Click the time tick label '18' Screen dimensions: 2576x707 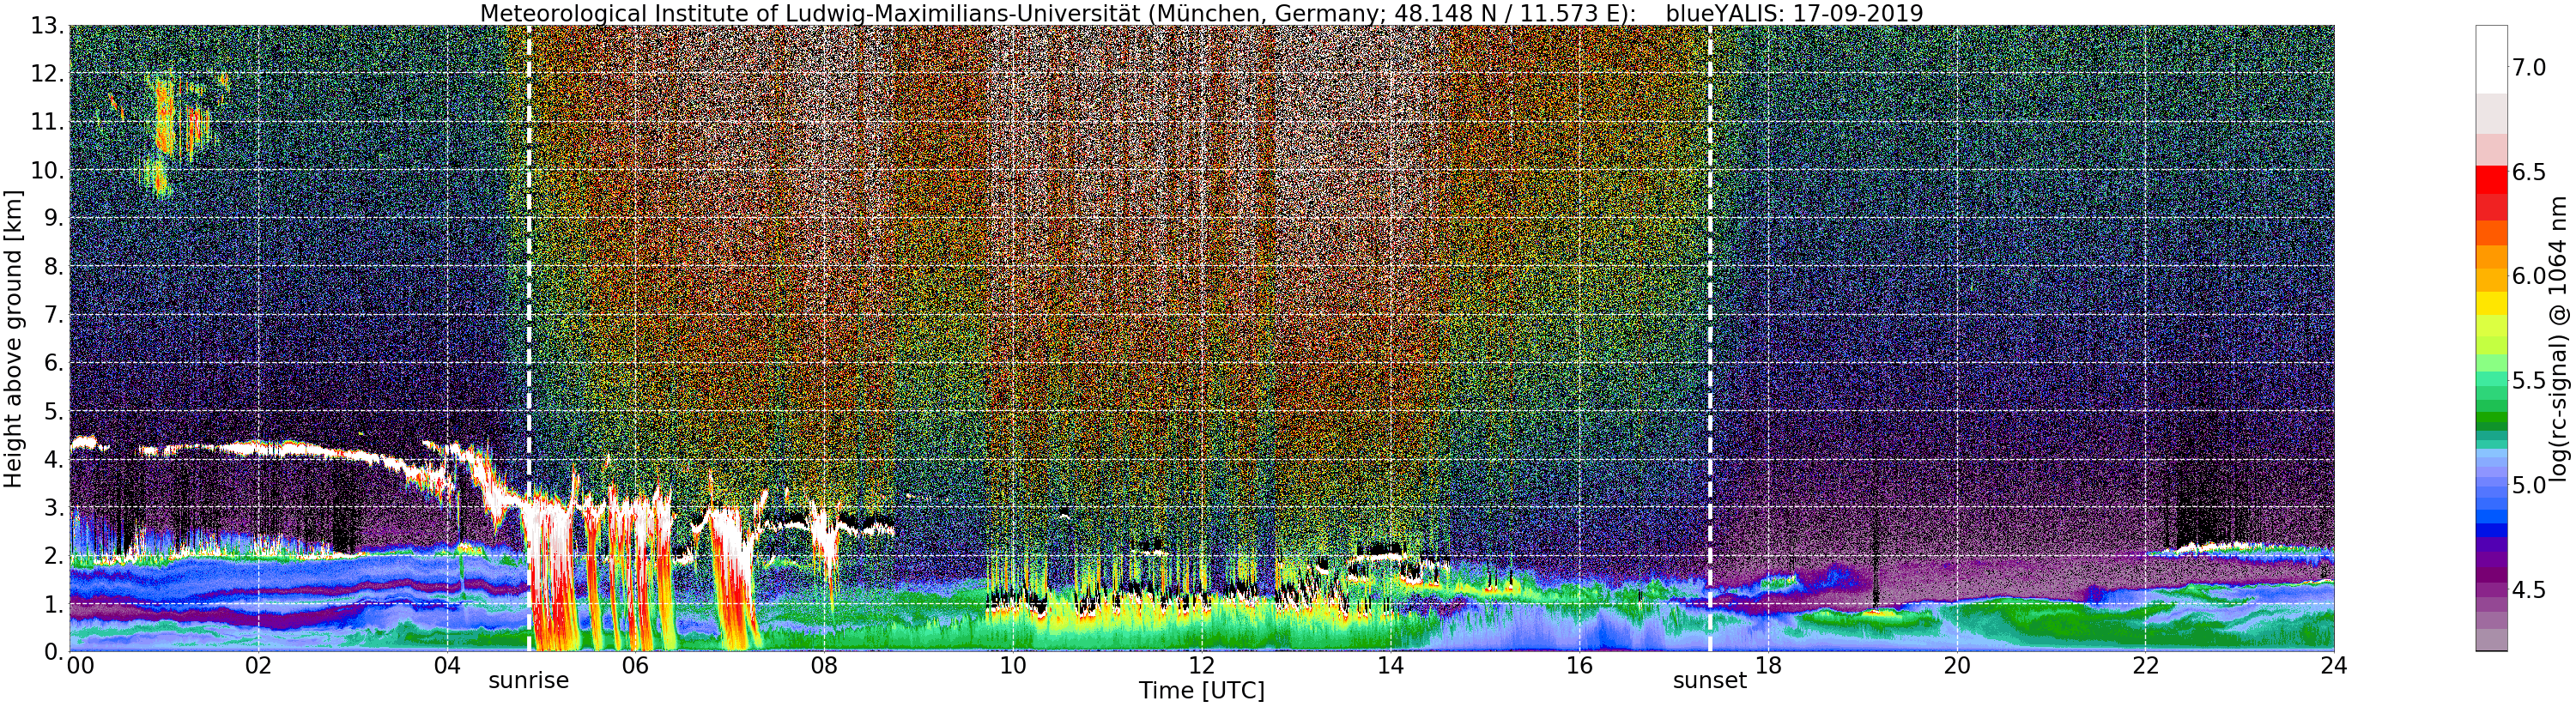pyautogui.click(x=1768, y=665)
